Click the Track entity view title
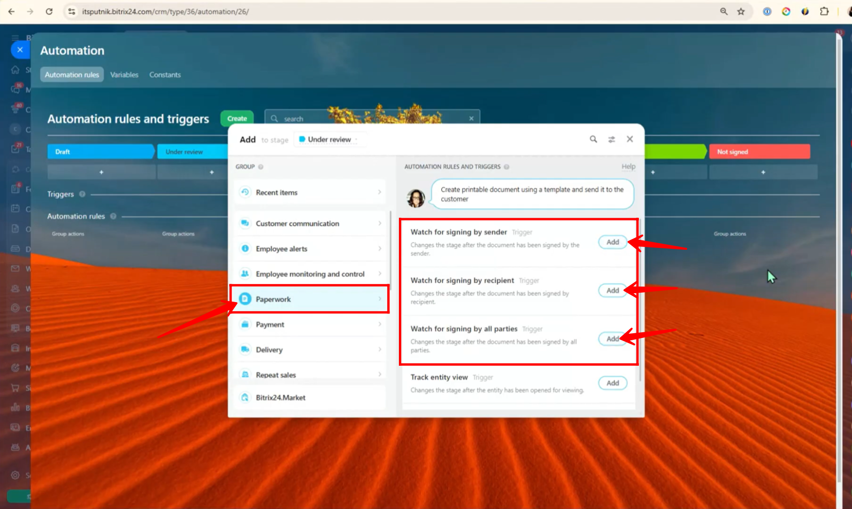 coord(439,377)
